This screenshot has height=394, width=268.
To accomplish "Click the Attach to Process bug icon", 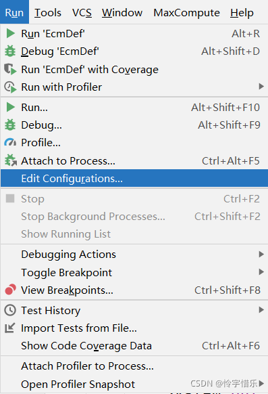I will coord(11,160).
